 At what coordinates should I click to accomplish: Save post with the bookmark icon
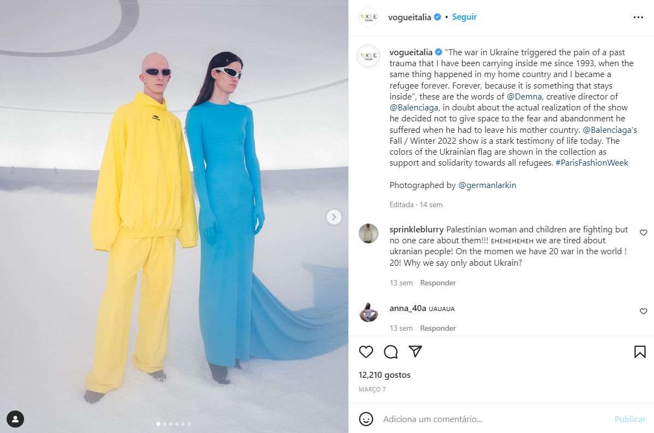(x=640, y=352)
